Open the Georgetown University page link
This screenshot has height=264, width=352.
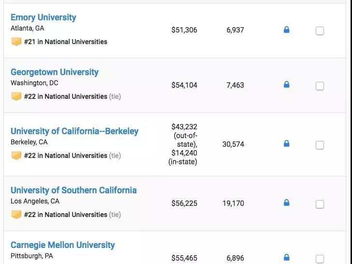click(55, 72)
